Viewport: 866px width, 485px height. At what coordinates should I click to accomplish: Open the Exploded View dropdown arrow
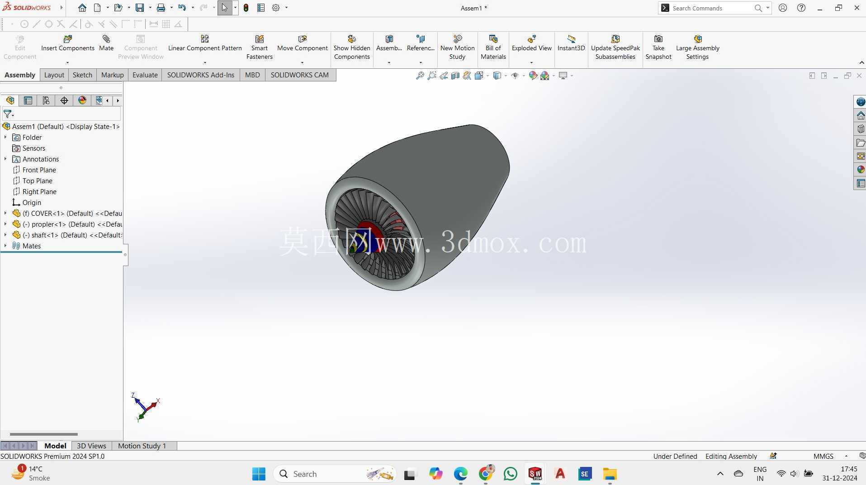point(531,62)
